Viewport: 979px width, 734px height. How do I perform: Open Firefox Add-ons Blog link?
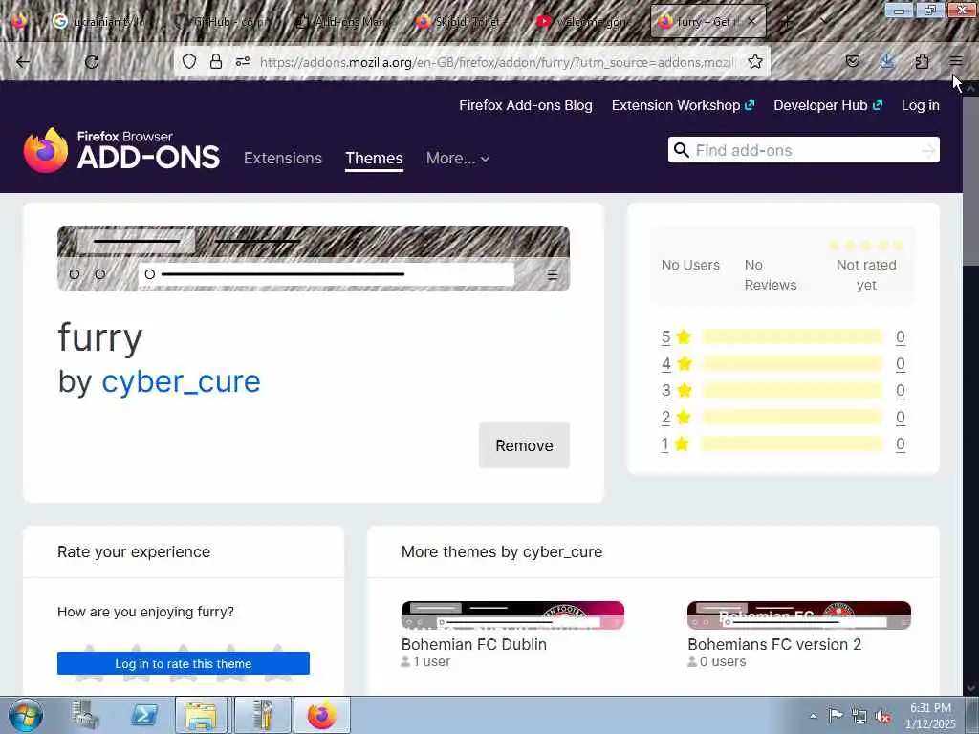point(526,105)
